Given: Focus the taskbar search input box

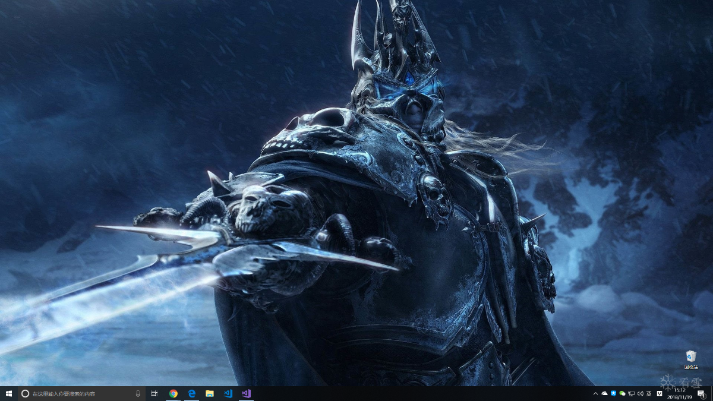Looking at the screenshot, I should (81, 393).
